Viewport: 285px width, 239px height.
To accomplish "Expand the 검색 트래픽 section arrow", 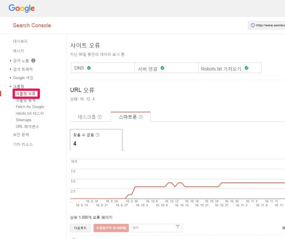I will 10,69.
